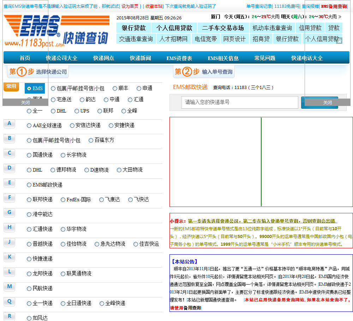Close the left floating ad via 关闭

[25, 102]
